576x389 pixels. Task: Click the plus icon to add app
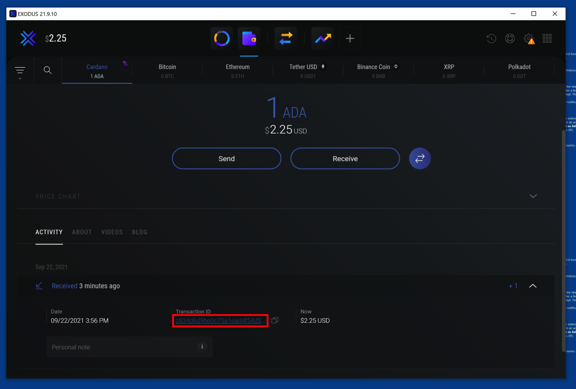tap(350, 39)
